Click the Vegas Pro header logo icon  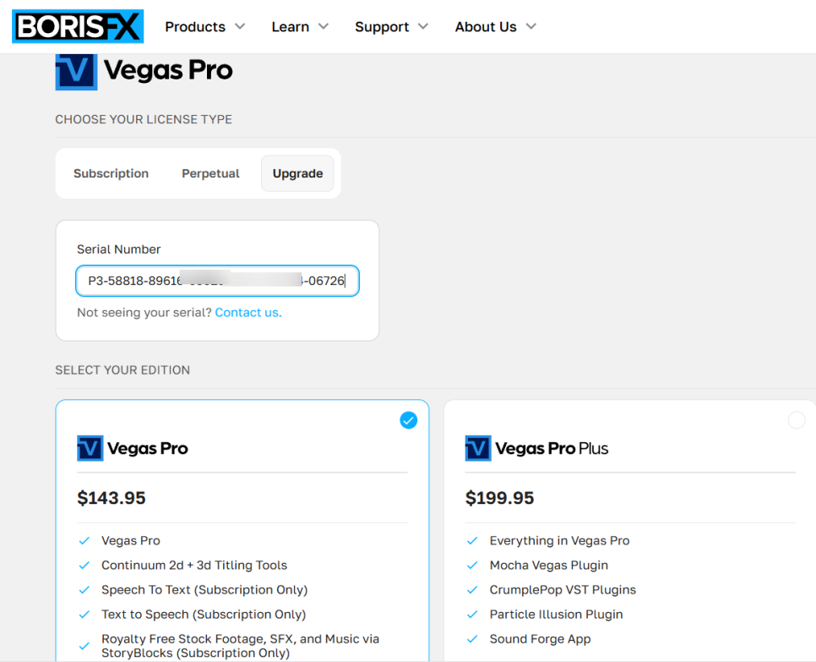(x=76, y=71)
